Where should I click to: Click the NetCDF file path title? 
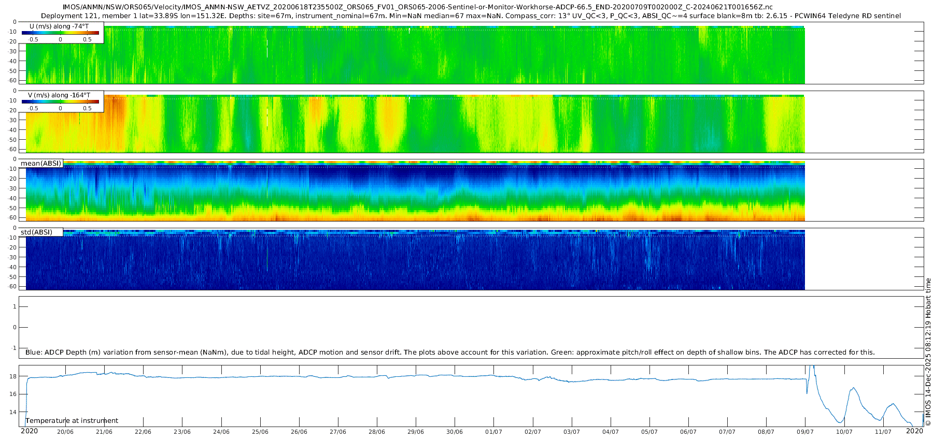(417, 7)
